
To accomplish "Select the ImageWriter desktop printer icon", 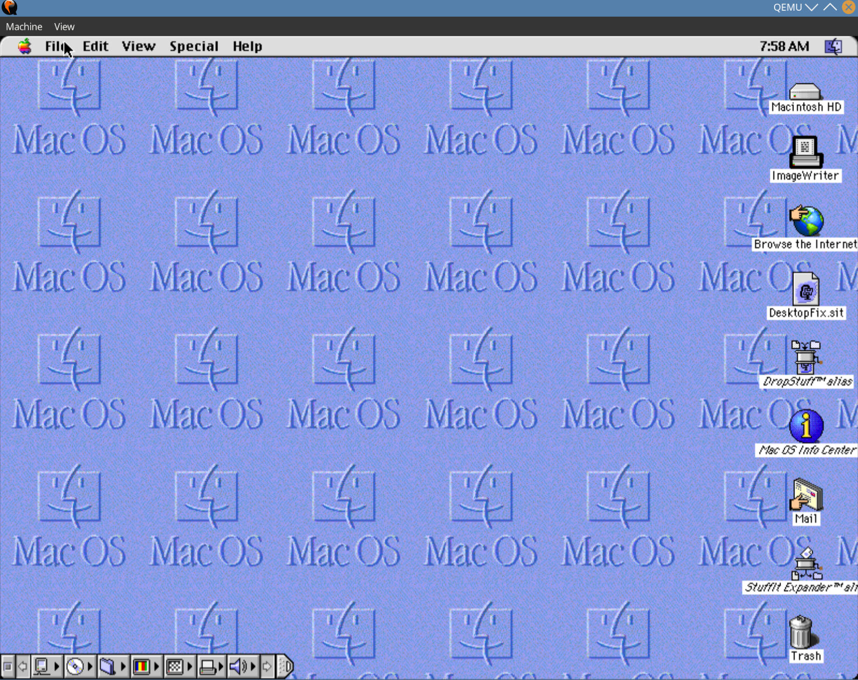I will [805, 152].
